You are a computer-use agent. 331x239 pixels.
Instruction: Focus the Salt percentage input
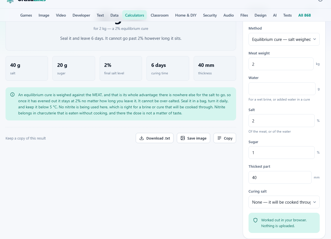point(281,121)
